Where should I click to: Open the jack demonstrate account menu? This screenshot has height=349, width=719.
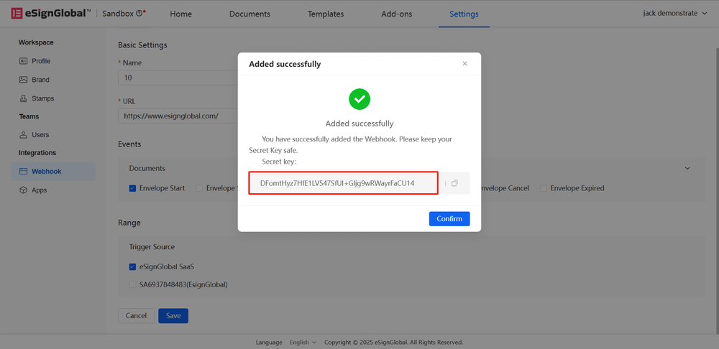[x=674, y=14]
